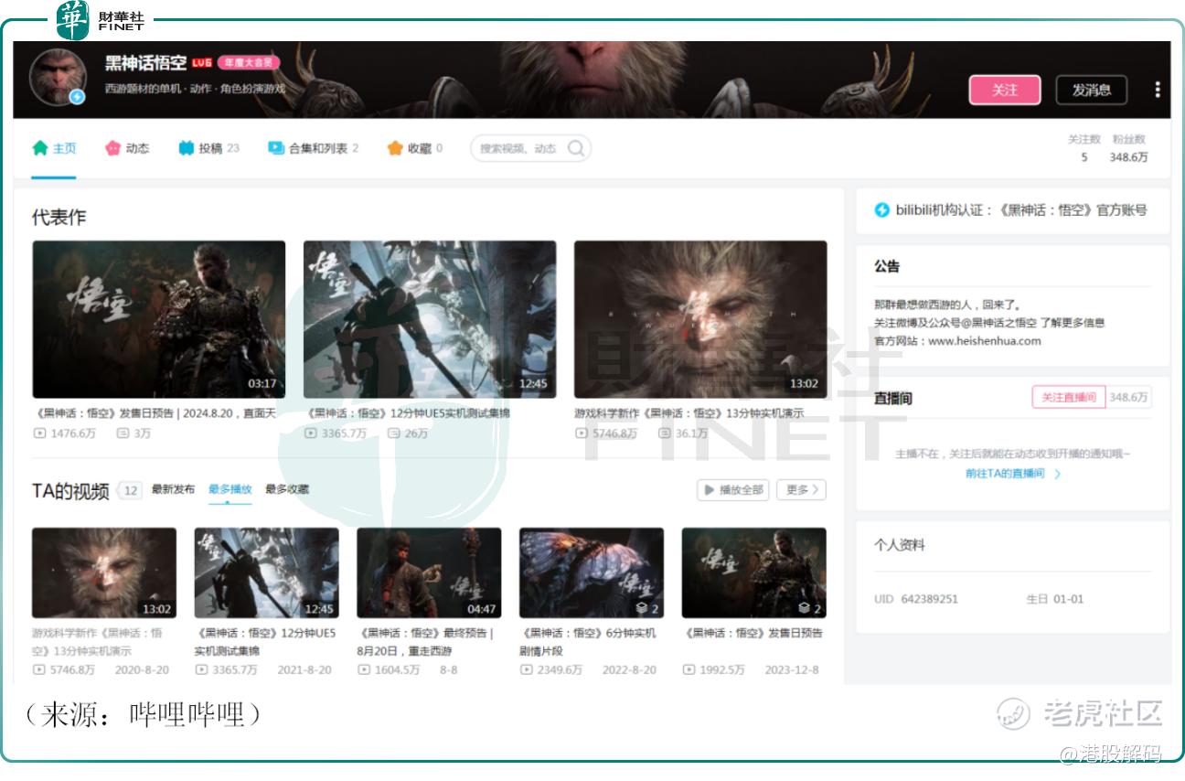The height and width of the screenshot is (781, 1185).
Task: Click the UID 642389251 text
Action: (916, 599)
